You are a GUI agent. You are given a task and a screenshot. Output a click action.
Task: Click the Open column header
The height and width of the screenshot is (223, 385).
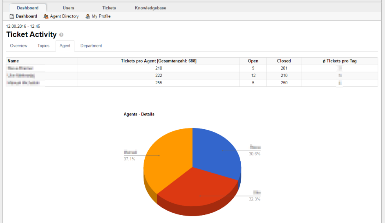click(253, 61)
